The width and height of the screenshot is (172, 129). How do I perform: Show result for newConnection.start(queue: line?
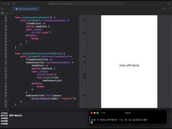84,96
